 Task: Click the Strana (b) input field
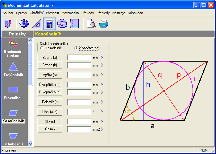click(80, 65)
